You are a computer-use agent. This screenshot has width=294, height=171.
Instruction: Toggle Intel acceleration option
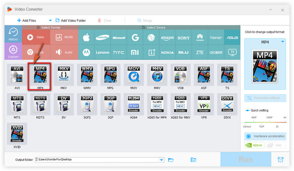coord(276,145)
